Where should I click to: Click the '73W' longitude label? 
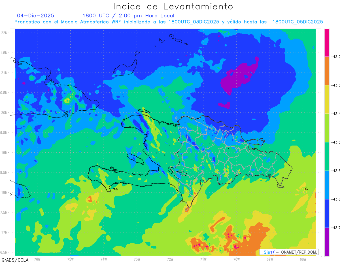coord(137,259)
